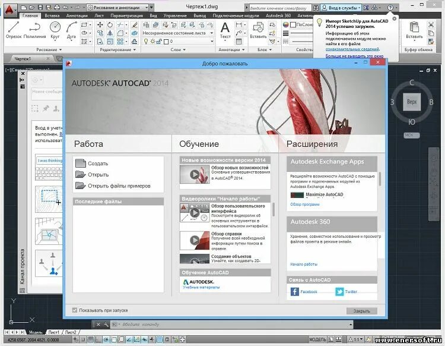
Task: Click the New drawing icon in quick access toolbar
Action: click(x=24, y=7)
